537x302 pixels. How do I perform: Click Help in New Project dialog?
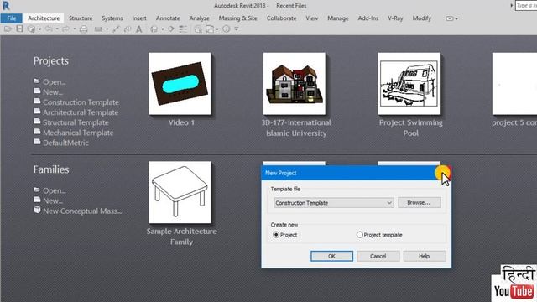(x=425, y=256)
